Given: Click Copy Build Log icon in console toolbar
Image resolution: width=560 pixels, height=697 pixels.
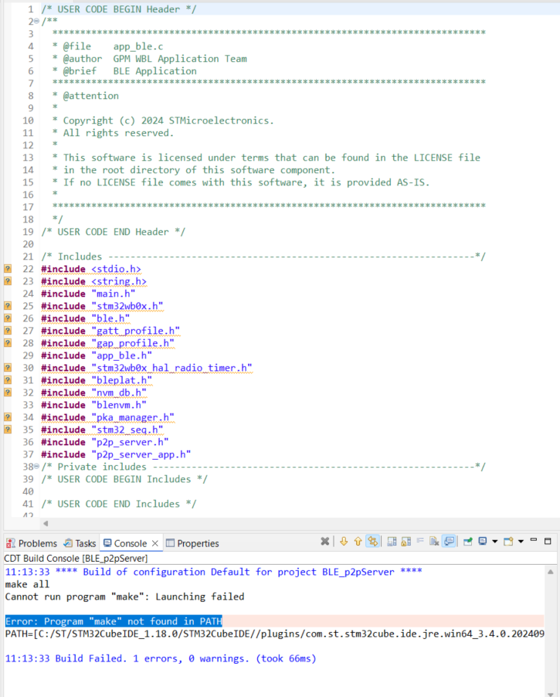Looking at the screenshot, I should 392,542.
